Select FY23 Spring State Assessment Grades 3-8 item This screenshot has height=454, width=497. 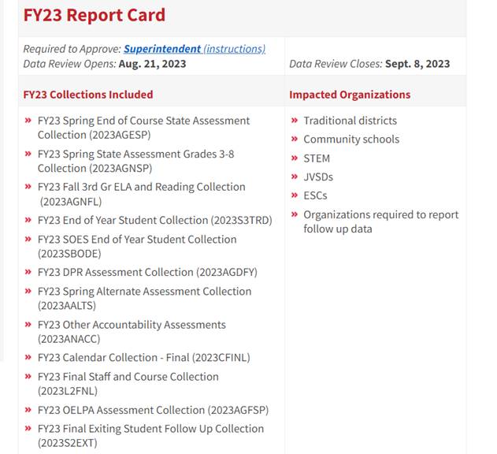(x=135, y=161)
